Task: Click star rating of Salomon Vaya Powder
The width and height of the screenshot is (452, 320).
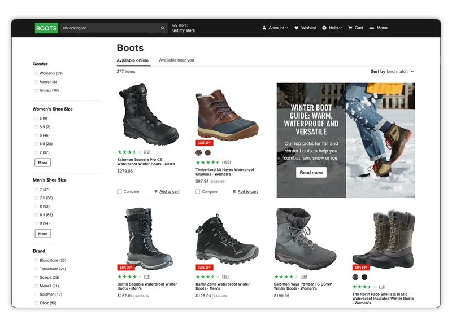Action: point(286,277)
